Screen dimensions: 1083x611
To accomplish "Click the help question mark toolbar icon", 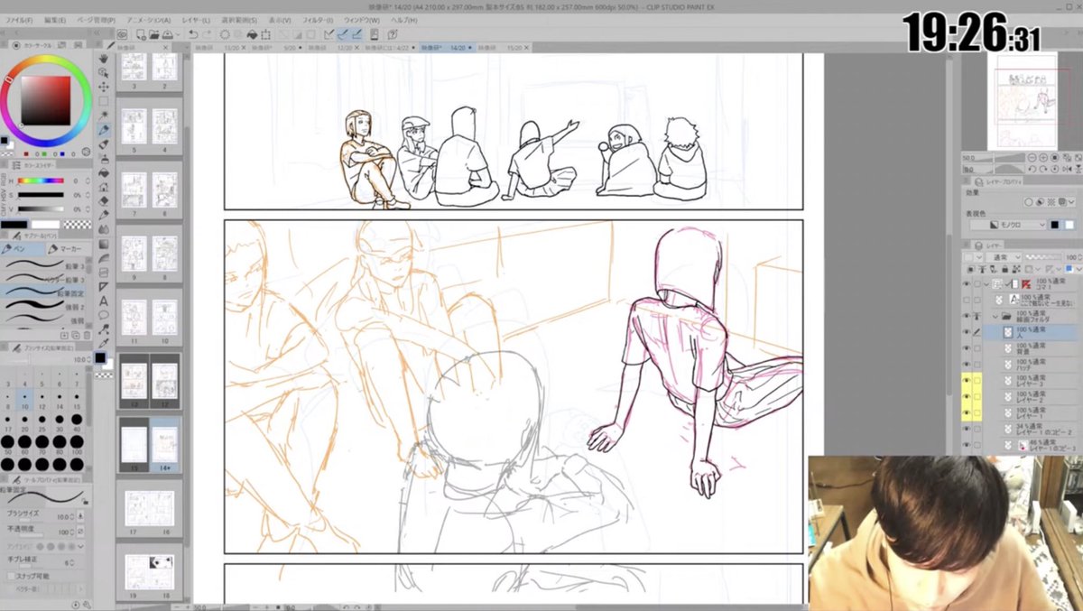I will pos(393,34).
